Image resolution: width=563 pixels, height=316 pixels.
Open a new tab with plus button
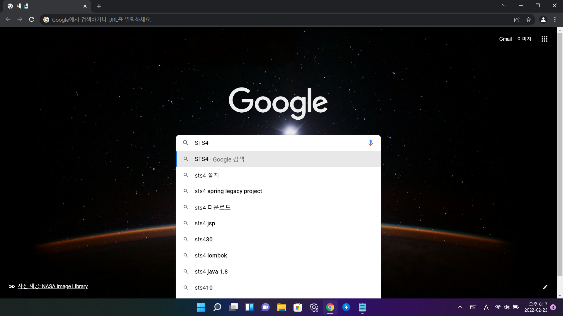point(99,6)
